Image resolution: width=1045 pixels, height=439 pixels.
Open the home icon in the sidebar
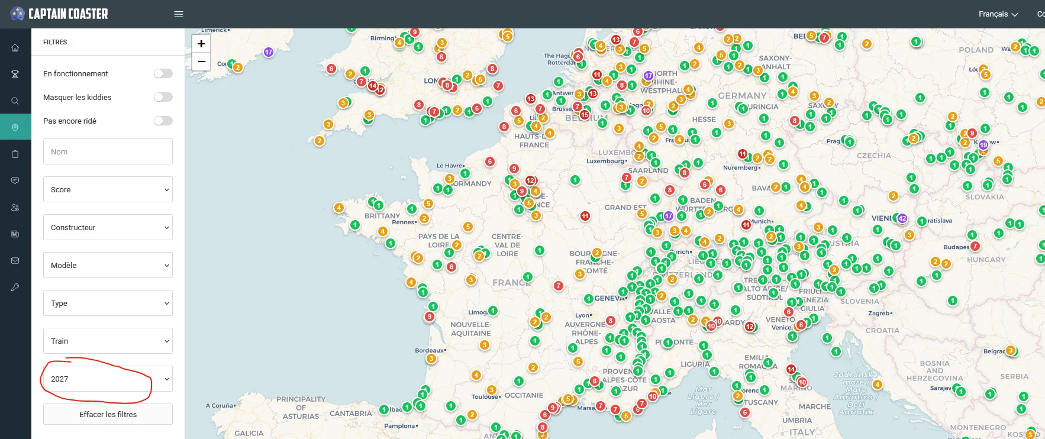pos(15,48)
